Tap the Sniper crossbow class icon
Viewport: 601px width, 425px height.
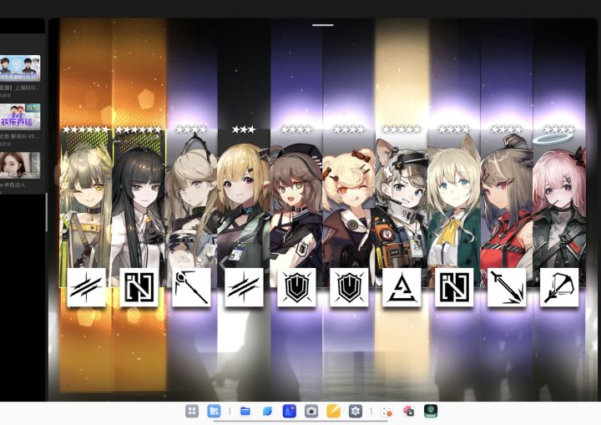click(559, 287)
